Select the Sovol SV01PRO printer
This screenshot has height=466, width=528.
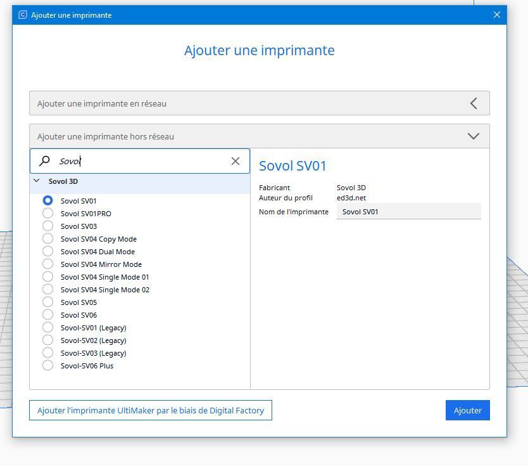(x=48, y=214)
